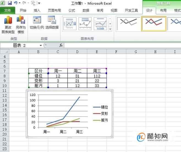
Task: Click cell containing 区分
Action: point(38,71)
